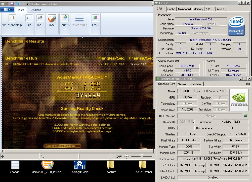Expand the Formen group dropdown arrow
The width and height of the screenshot is (252, 182).
65,28
